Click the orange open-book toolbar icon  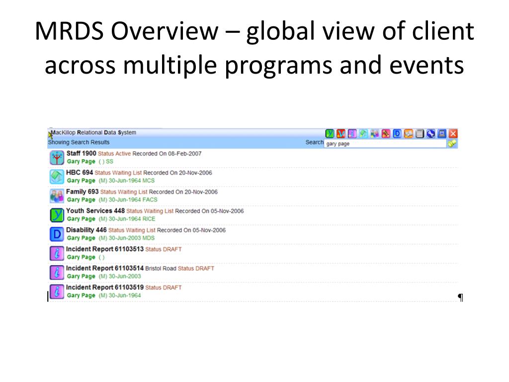(x=409, y=133)
